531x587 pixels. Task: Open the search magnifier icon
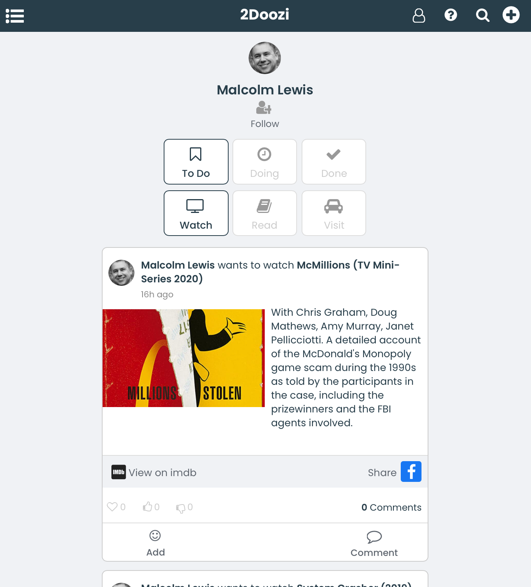[483, 16]
